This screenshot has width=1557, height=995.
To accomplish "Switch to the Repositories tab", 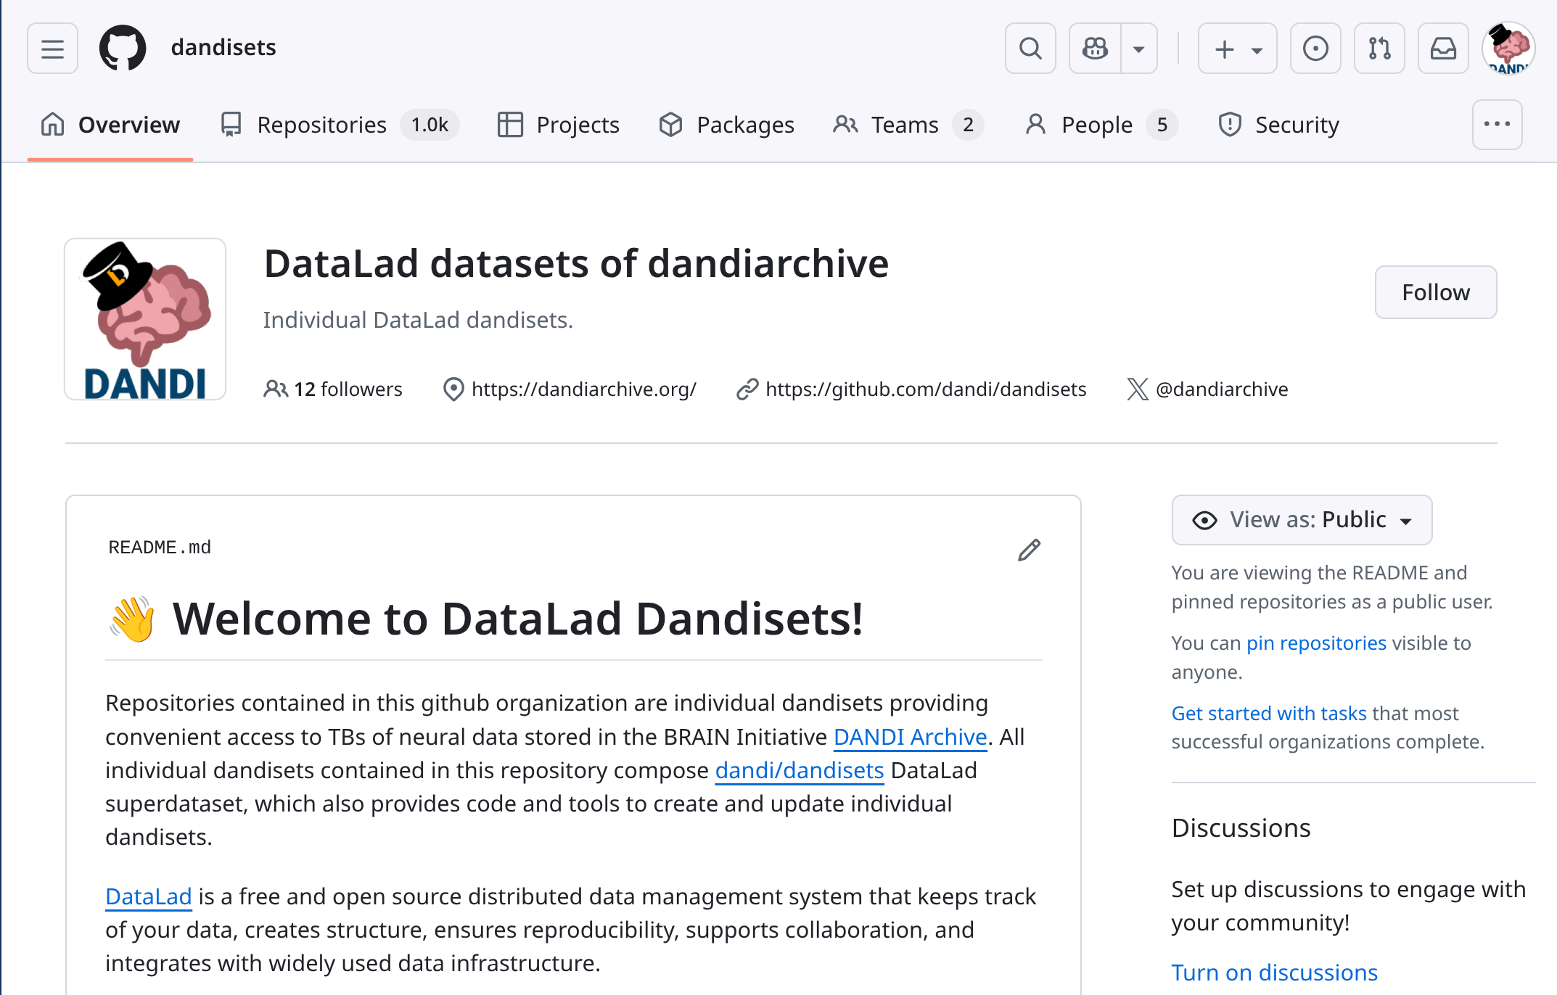I will click(321, 124).
